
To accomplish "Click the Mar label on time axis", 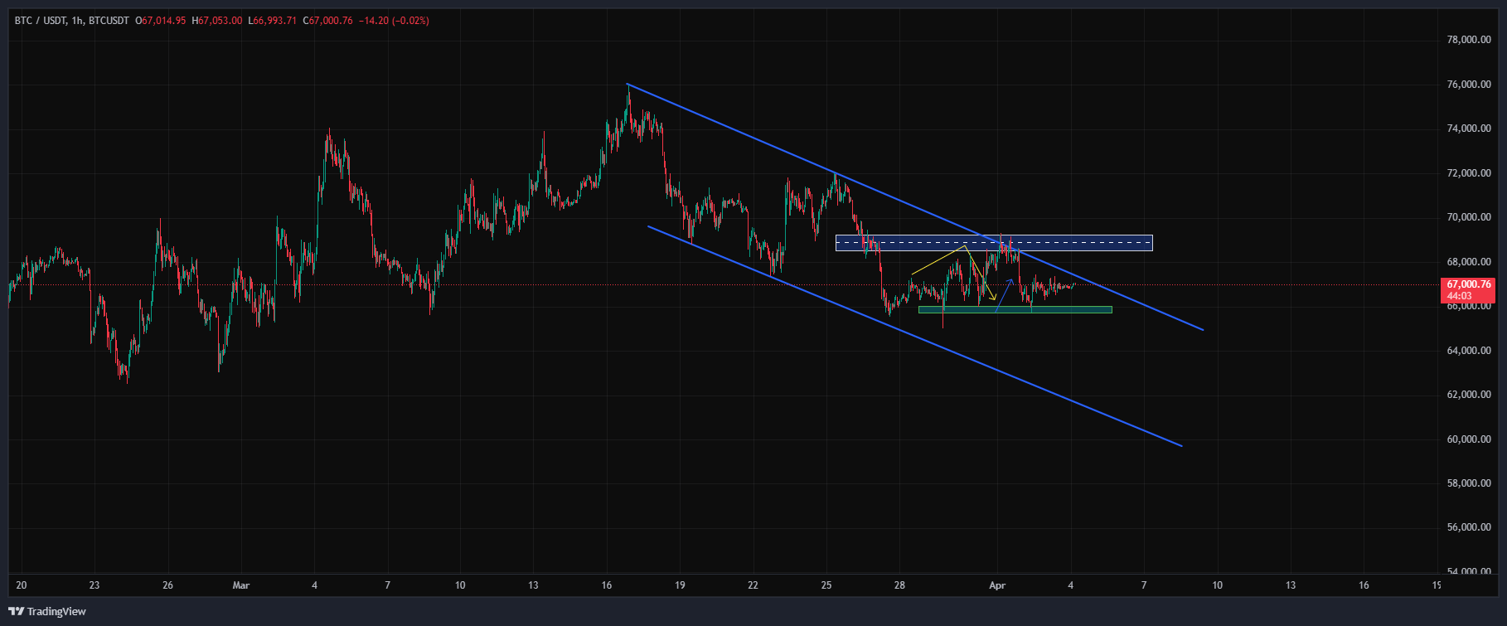I will click(241, 585).
